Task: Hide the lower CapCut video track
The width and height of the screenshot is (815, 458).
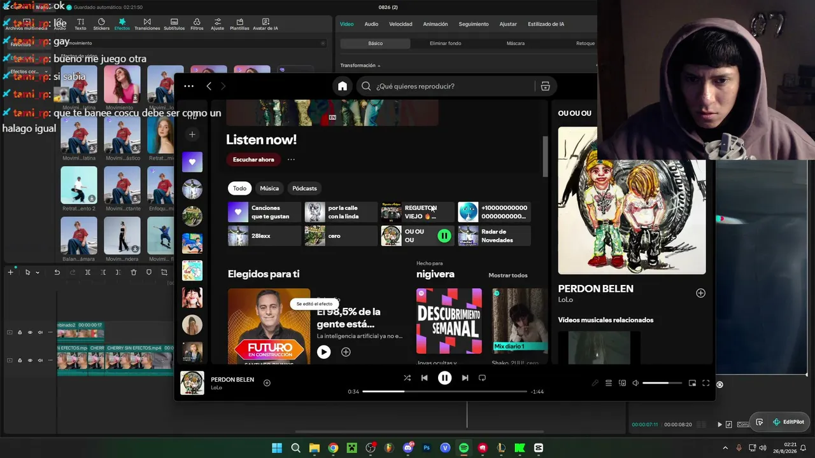Action: pyautogui.click(x=30, y=360)
